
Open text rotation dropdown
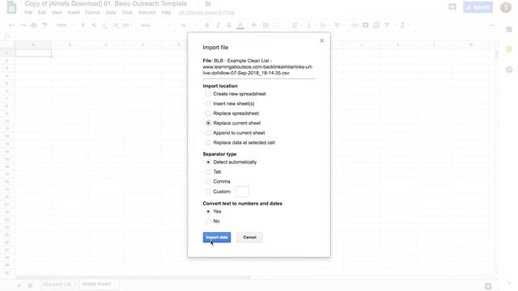[338, 25]
